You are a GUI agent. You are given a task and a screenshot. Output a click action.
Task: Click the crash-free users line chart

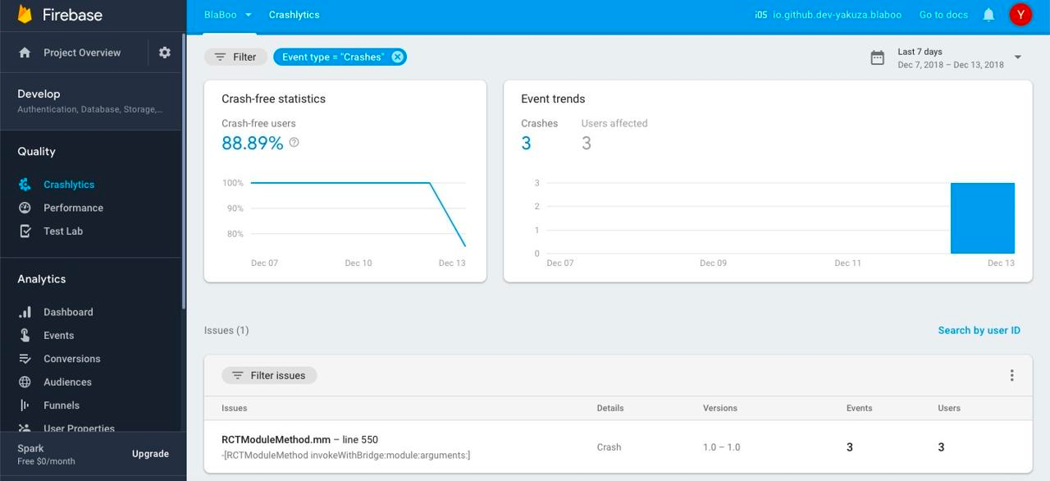358,213
